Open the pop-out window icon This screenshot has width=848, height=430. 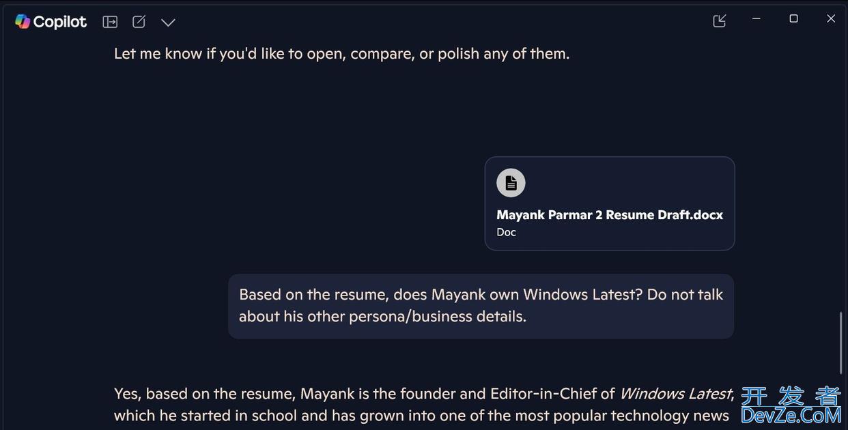pyautogui.click(x=720, y=21)
